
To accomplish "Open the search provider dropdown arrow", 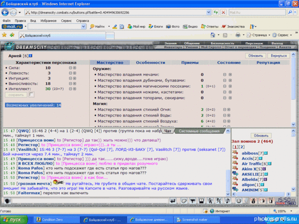I will 295,12.
